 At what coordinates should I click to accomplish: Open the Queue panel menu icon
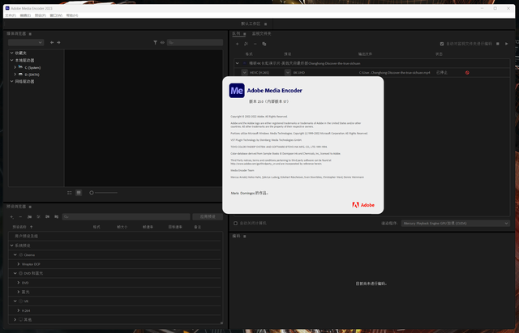click(x=245, y=34)
